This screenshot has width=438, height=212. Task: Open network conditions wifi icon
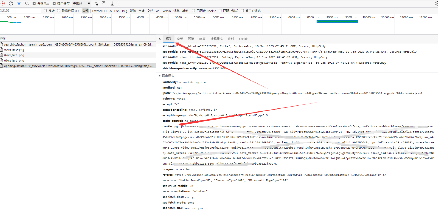pos(96,4)
